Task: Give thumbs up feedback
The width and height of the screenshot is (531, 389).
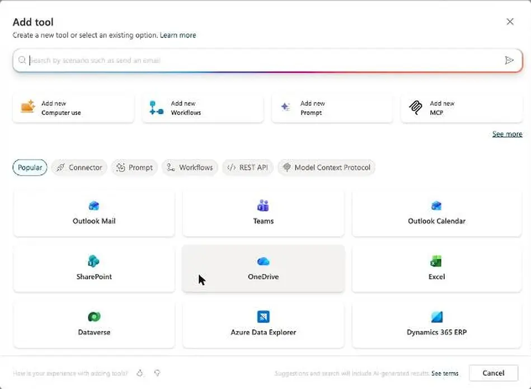Action: tap(139, 373)
